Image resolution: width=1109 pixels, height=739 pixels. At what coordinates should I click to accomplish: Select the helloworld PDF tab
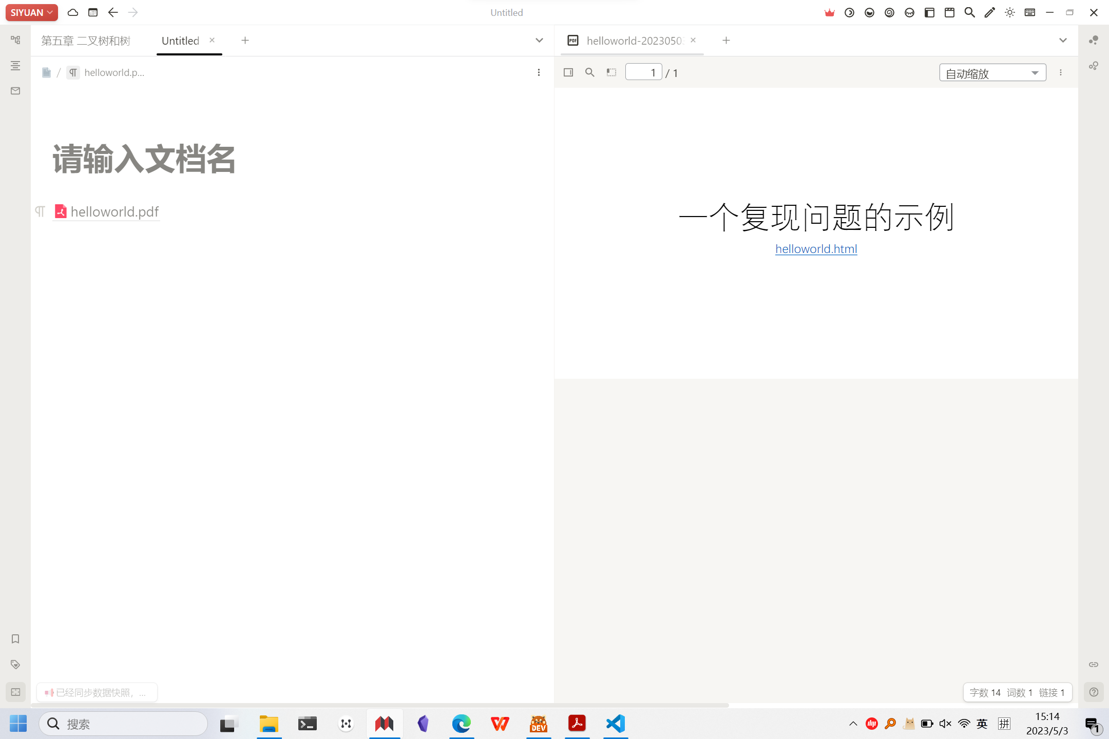coord(634,41)
